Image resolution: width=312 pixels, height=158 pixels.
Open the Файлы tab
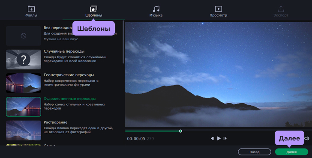(x=31, y=11)
